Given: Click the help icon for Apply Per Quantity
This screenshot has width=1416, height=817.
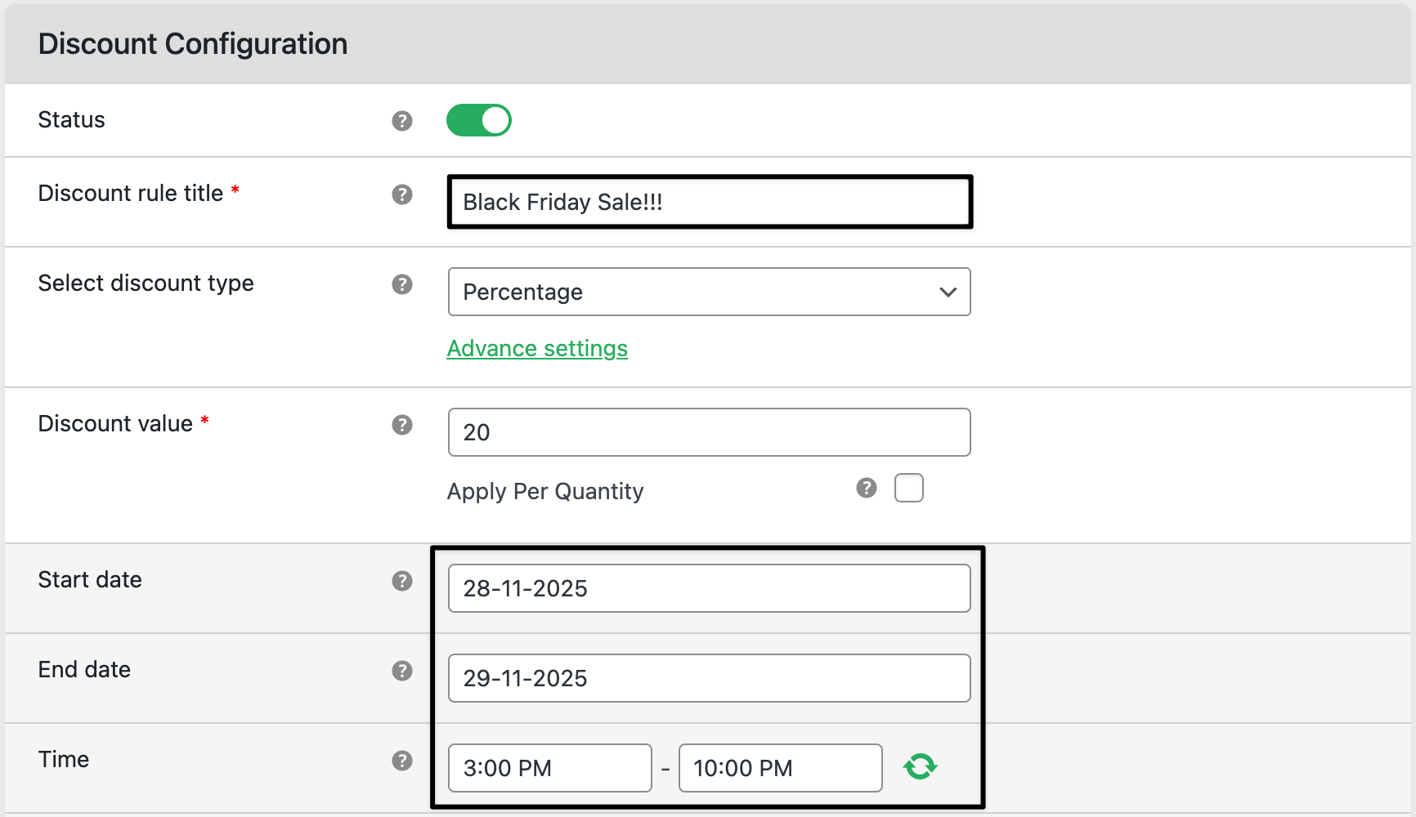Looking at the screenshot, I should pos(866,488).
